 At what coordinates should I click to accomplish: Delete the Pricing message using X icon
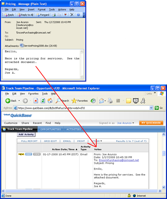tap(72, 15)
